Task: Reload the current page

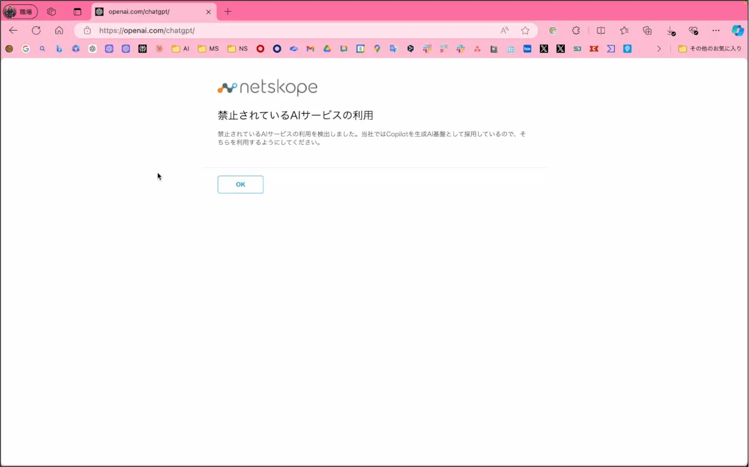Action: click(x=36, y=30)
